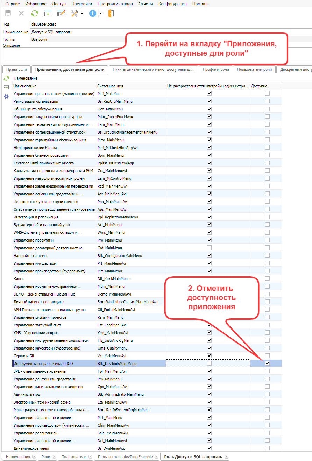Sort by 'Системное имя' column header

pos(131,86)
